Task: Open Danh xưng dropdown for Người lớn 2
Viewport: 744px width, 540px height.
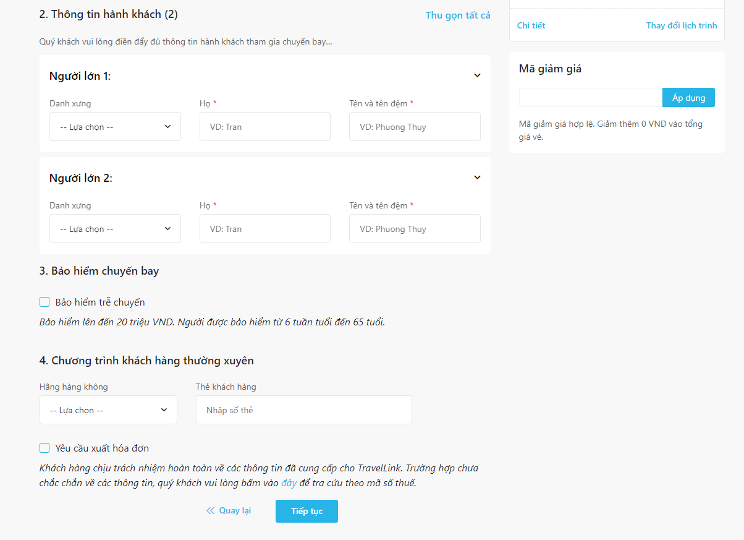Action: [115, 229]
